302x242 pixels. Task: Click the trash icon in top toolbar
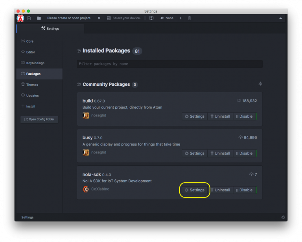coord(189,18)
